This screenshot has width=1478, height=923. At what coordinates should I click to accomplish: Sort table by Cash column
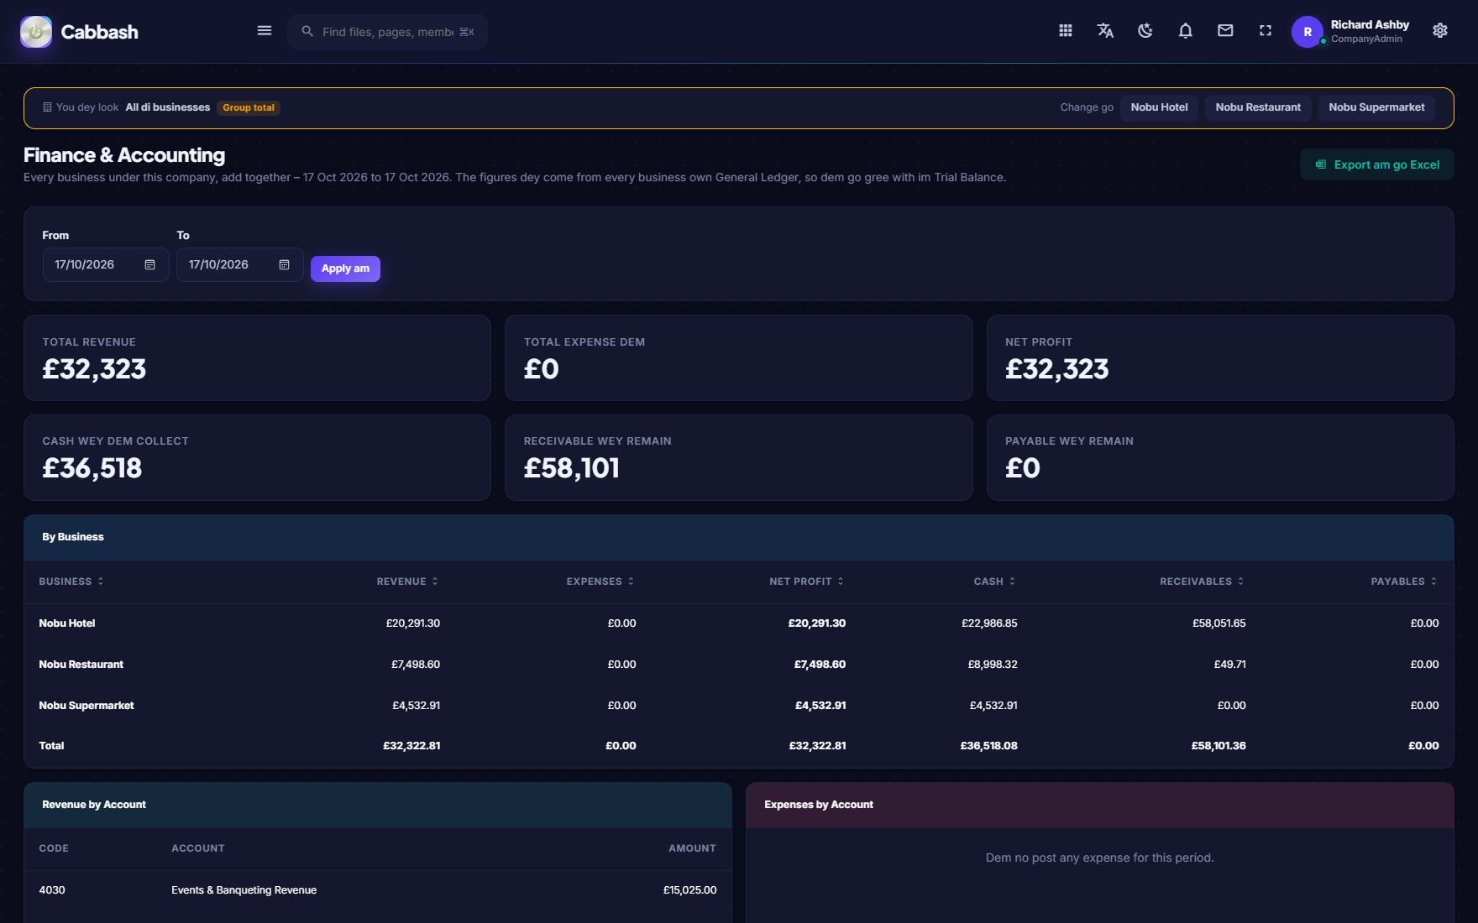point(995,581)
